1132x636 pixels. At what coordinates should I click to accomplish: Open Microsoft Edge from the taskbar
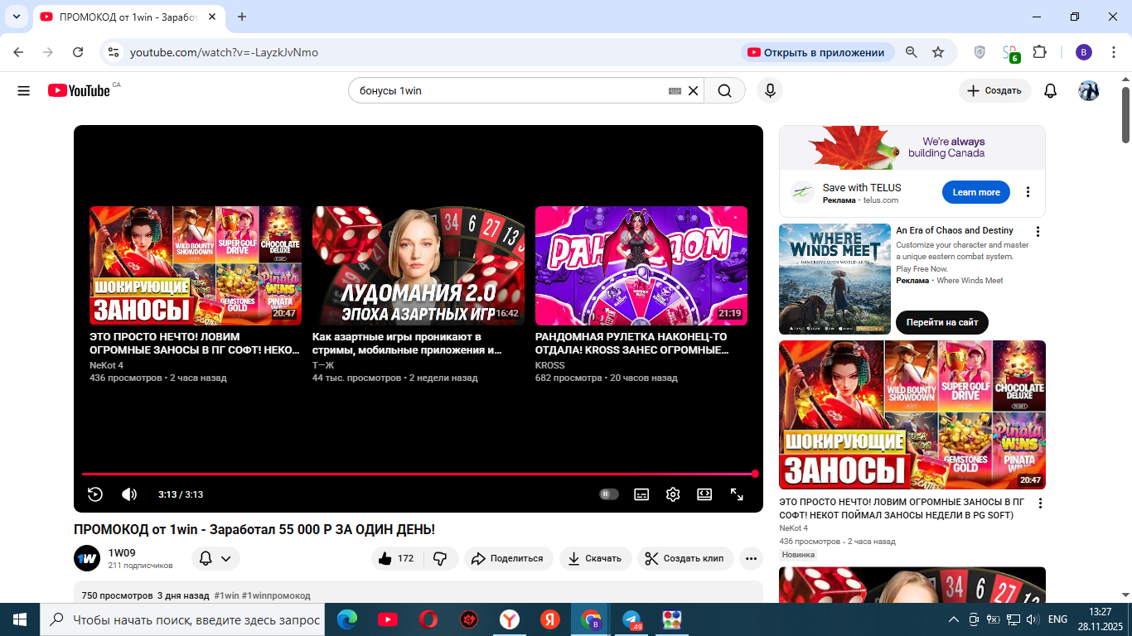point(347,619)
